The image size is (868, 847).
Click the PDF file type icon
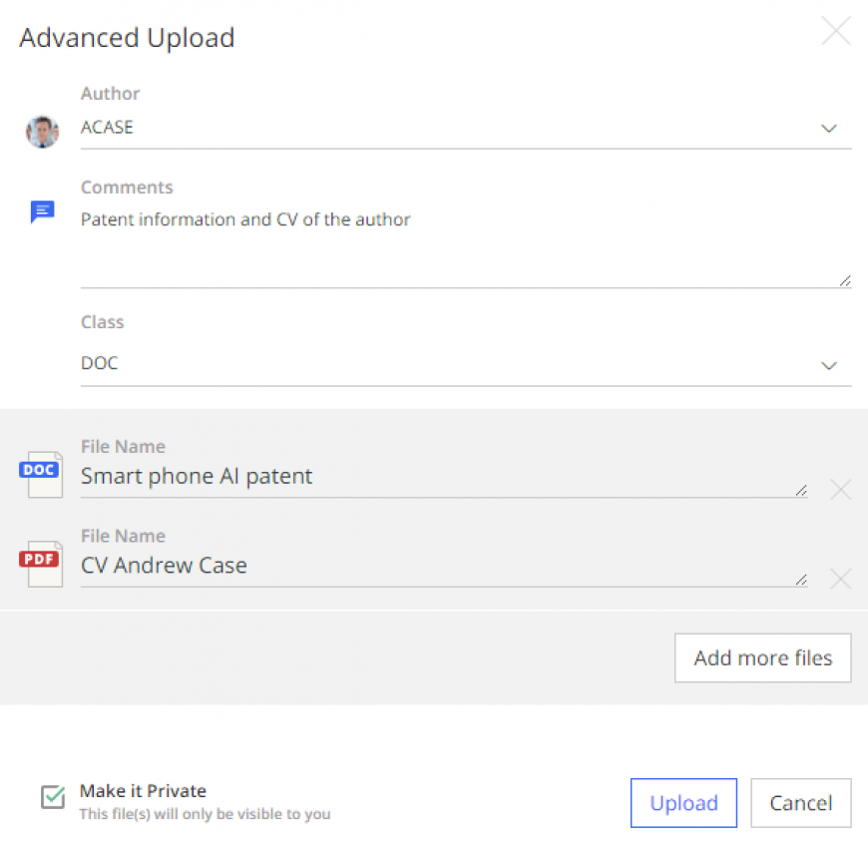coord(41,564)
